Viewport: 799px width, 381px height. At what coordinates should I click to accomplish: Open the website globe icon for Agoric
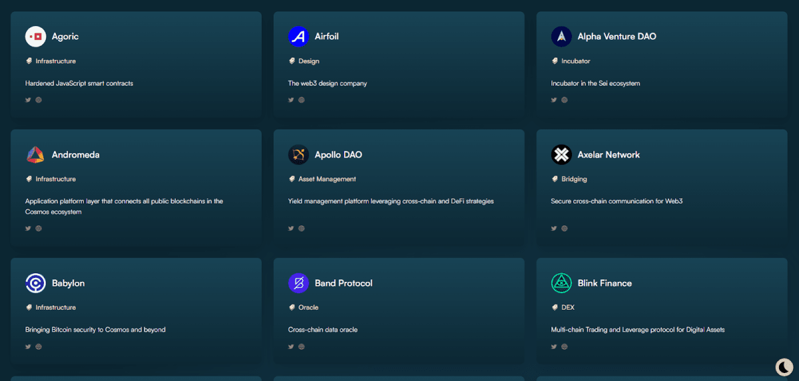39,100
